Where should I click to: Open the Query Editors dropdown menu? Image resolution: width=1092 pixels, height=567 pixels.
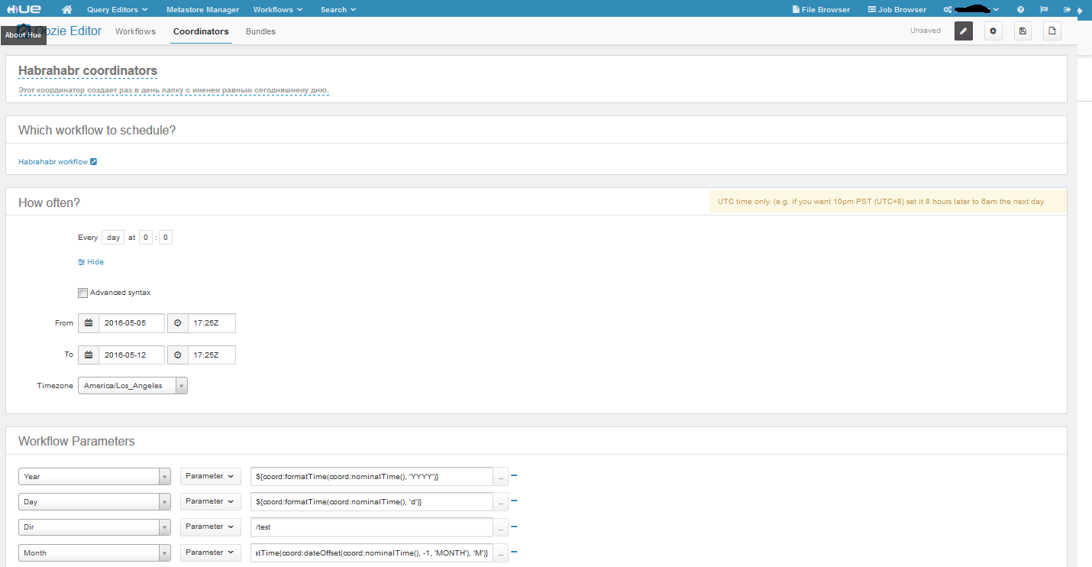[116, 9]
